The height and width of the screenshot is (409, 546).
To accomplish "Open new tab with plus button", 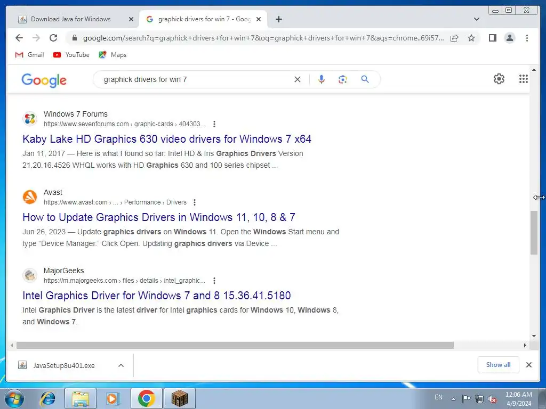I will click(279, 19).
